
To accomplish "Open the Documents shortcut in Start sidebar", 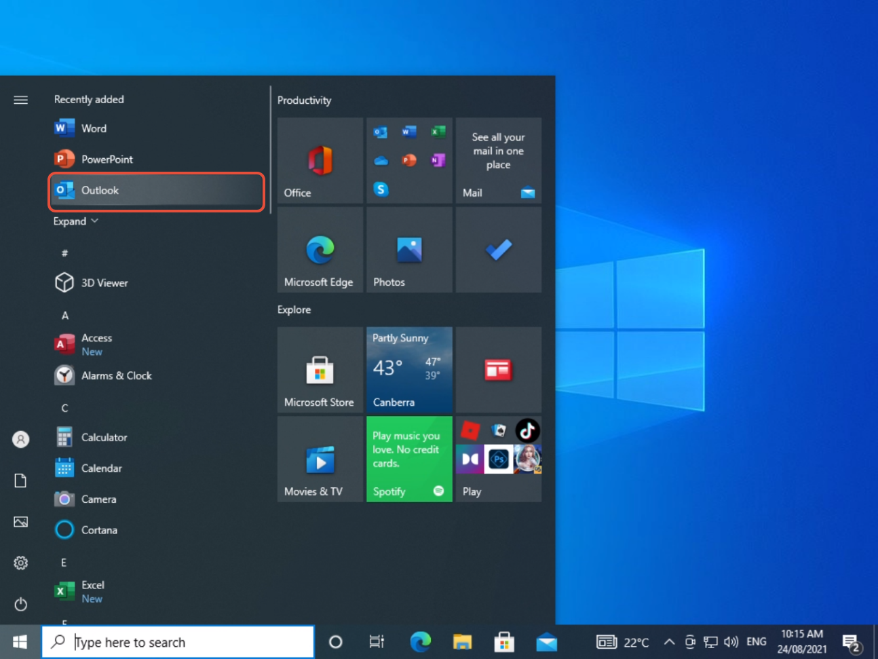I will [x=21, y=481].
